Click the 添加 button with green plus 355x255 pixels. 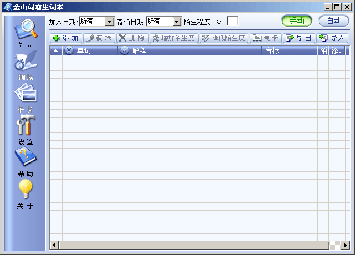click(66, 38)
